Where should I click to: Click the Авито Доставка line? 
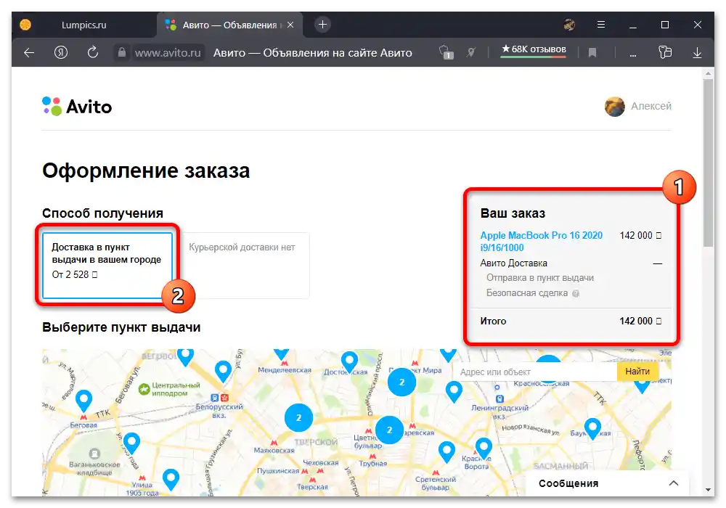coord(513,263)
